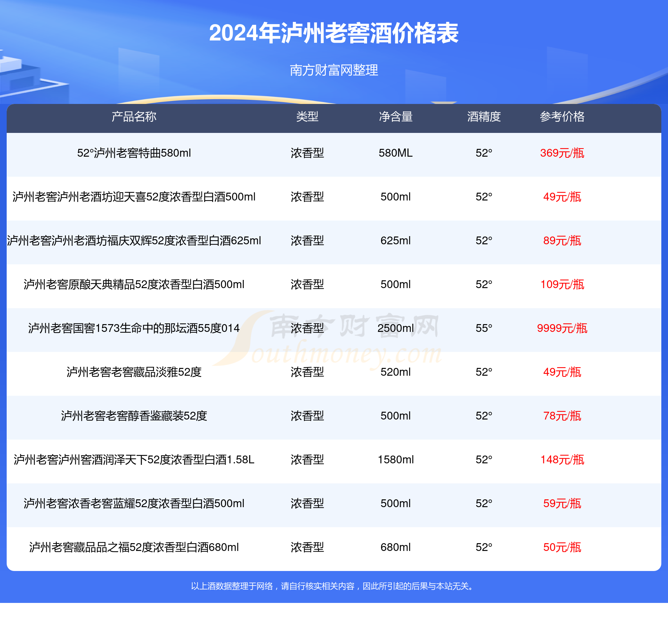668x620 pixels.
Task: Click the 148元/瓶 price
Action: pyautogui.click(x=562, y=460)
